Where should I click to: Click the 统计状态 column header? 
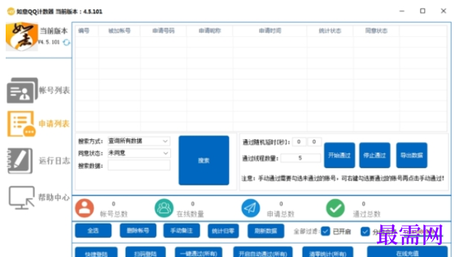point(330,31)
